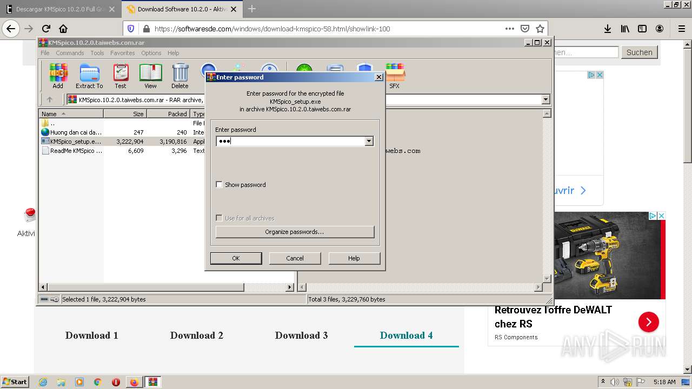Click the tracking protection shield icon

tap(130, 29)
